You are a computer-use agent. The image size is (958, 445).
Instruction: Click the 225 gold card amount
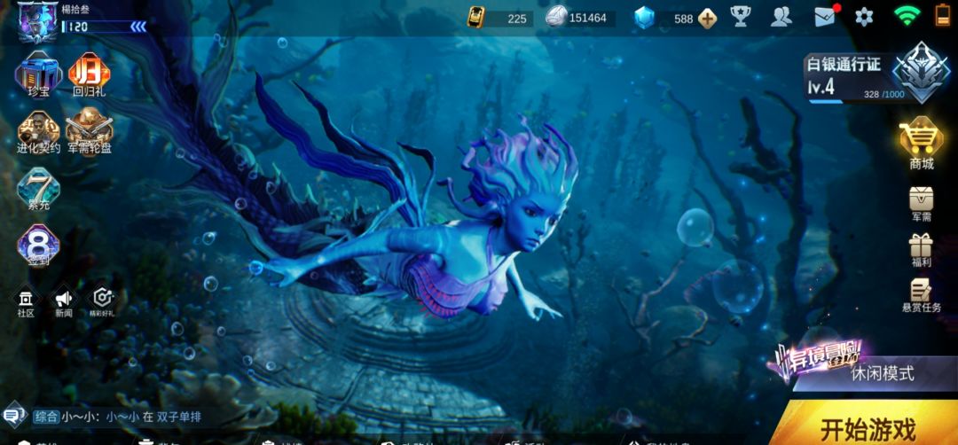click(517, 19)
